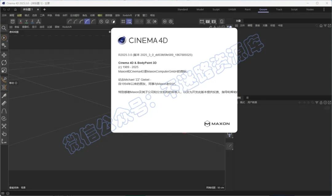
Task: Open symmetry settings gear icon
Action: point(155,21)
